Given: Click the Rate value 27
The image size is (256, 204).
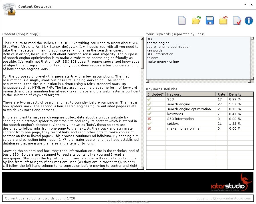Looking at the screenshot, I should 220,104.
